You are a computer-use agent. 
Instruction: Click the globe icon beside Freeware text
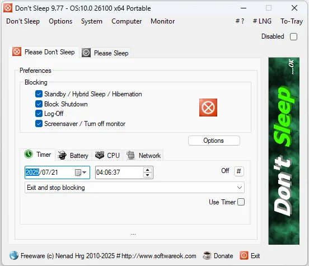pos(14,255)
